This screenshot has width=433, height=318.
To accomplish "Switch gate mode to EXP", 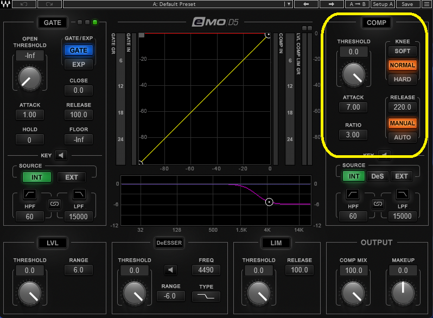I will click(79, 64).
